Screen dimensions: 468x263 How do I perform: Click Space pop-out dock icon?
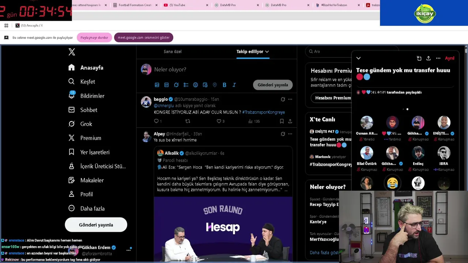tap(419, 58)
